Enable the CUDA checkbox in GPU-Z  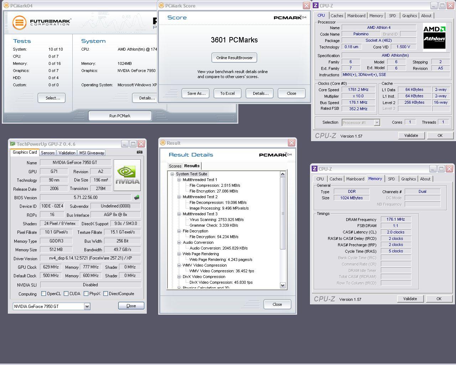66,294
